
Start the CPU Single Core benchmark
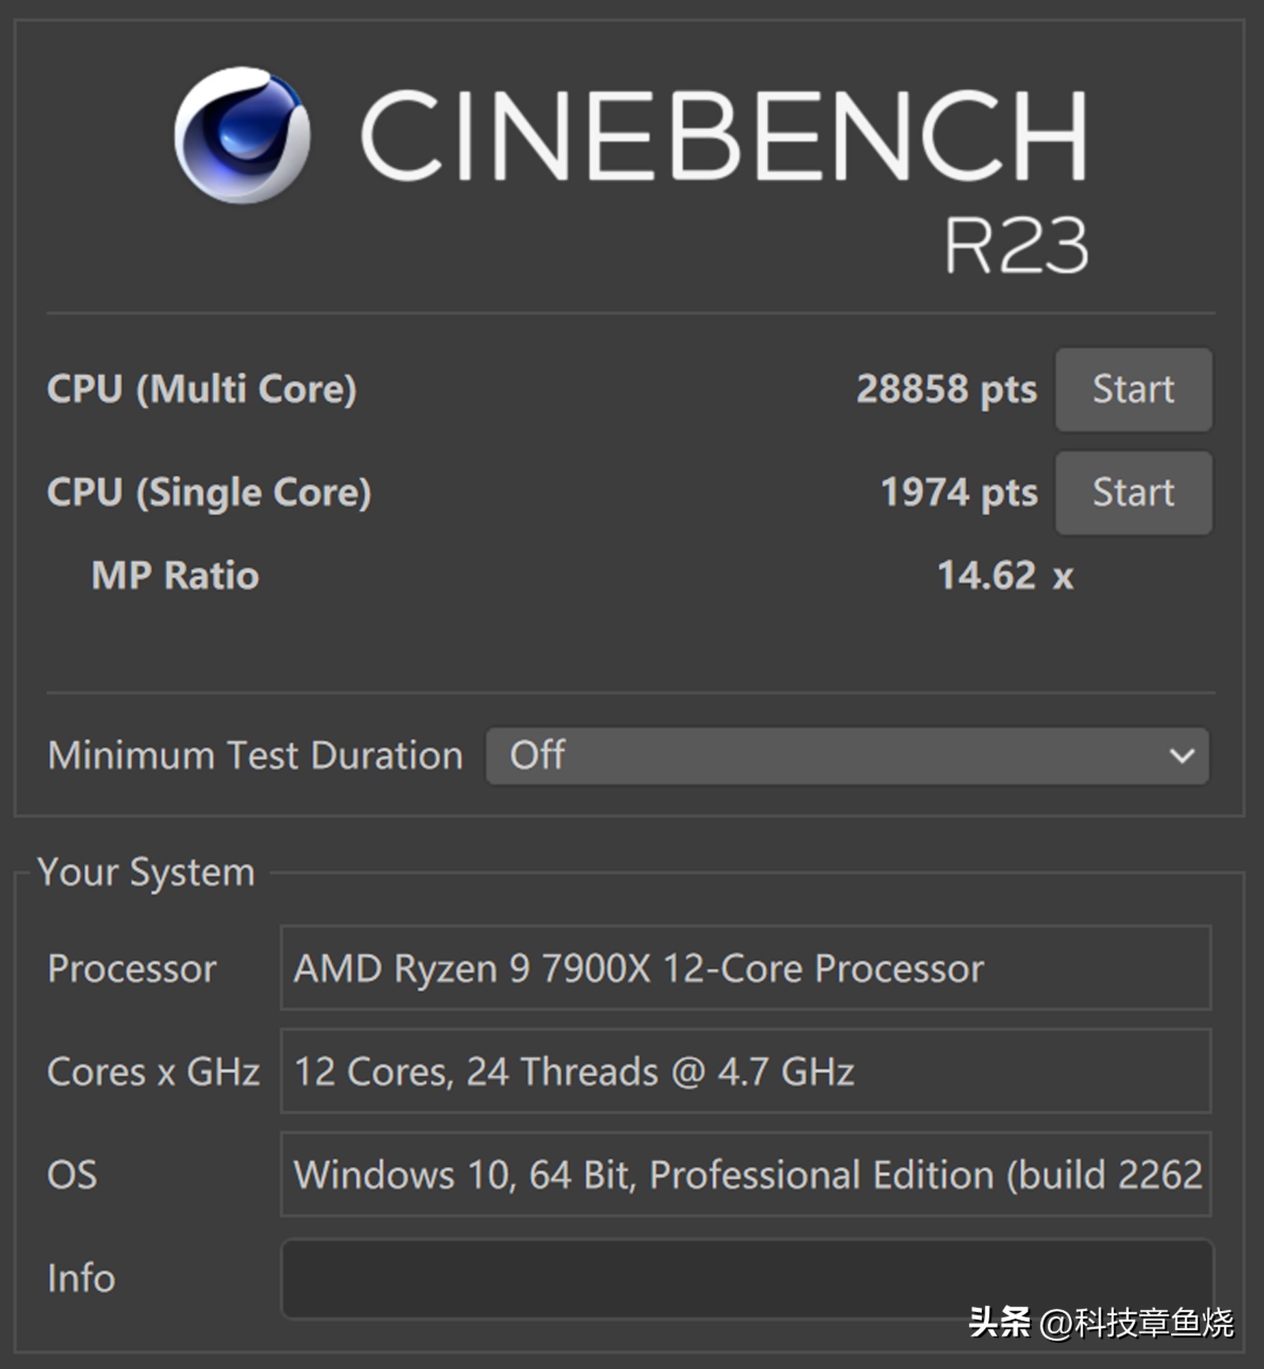1132,493
